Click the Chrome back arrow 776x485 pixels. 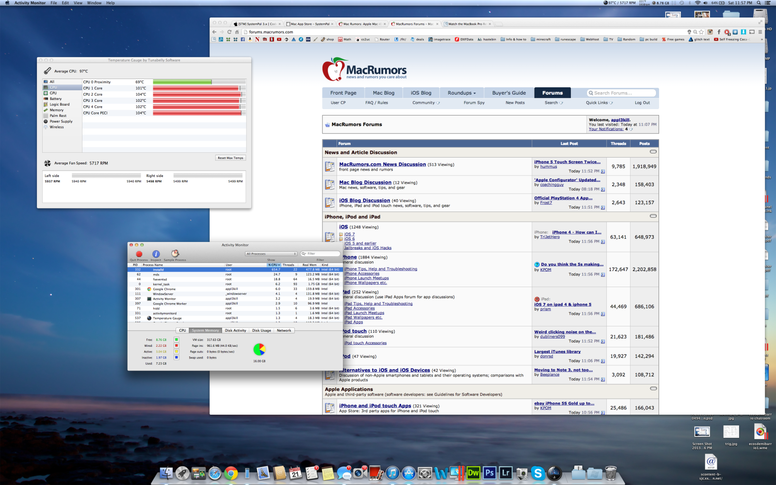(214, 32)
